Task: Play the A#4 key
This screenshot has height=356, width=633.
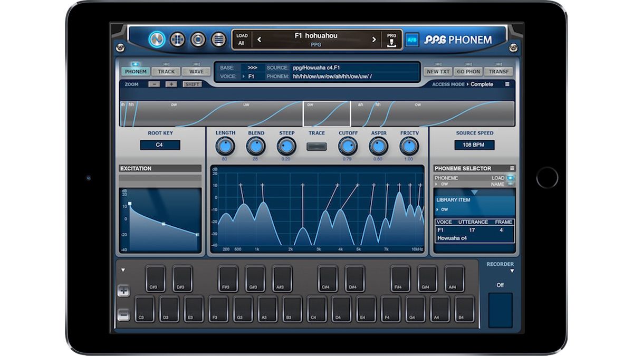Action: tap(454, 278)
